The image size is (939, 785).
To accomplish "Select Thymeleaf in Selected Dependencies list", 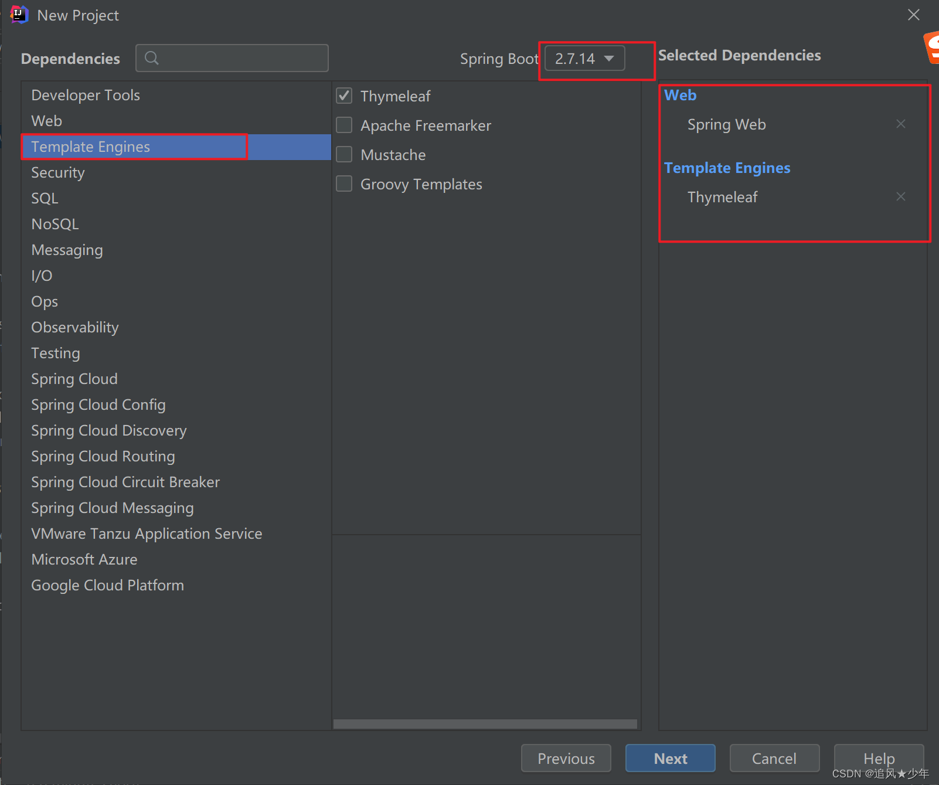I will click(x=722, y=197).
